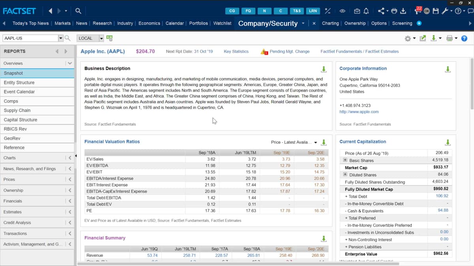Screen dimensions: 474x266
Task: Open the top bar magnifier search
Action: coord(78,11)
